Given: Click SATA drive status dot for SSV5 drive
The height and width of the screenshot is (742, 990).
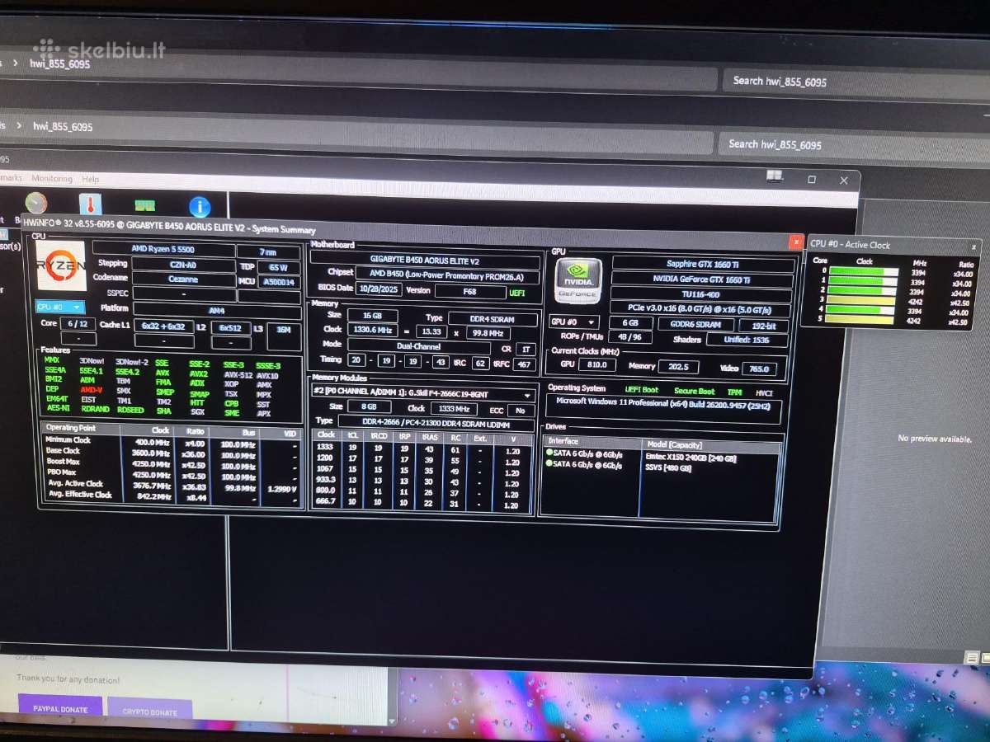Looking at the screenshot, I should click(x=549, y=464).
